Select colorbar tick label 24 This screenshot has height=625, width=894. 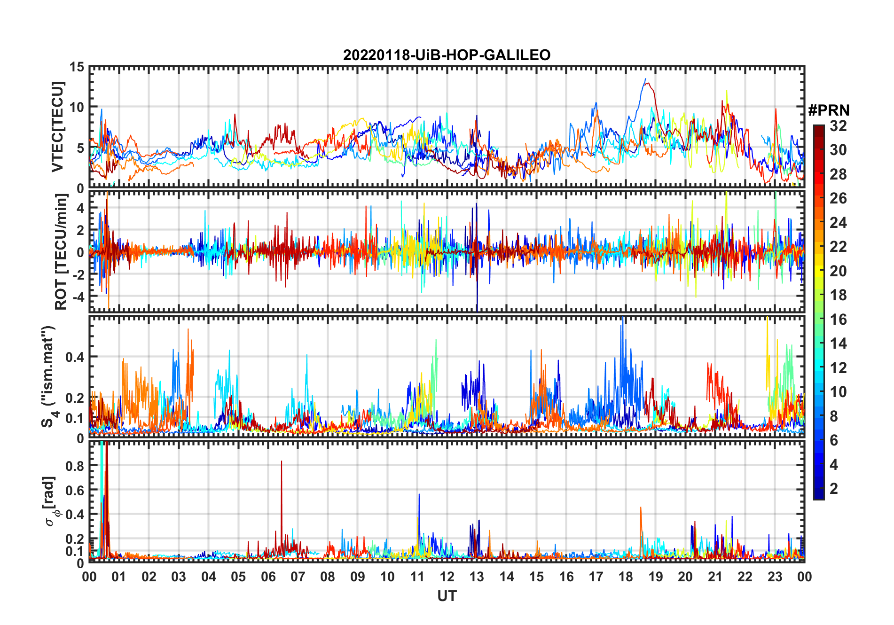coord(838,222)
